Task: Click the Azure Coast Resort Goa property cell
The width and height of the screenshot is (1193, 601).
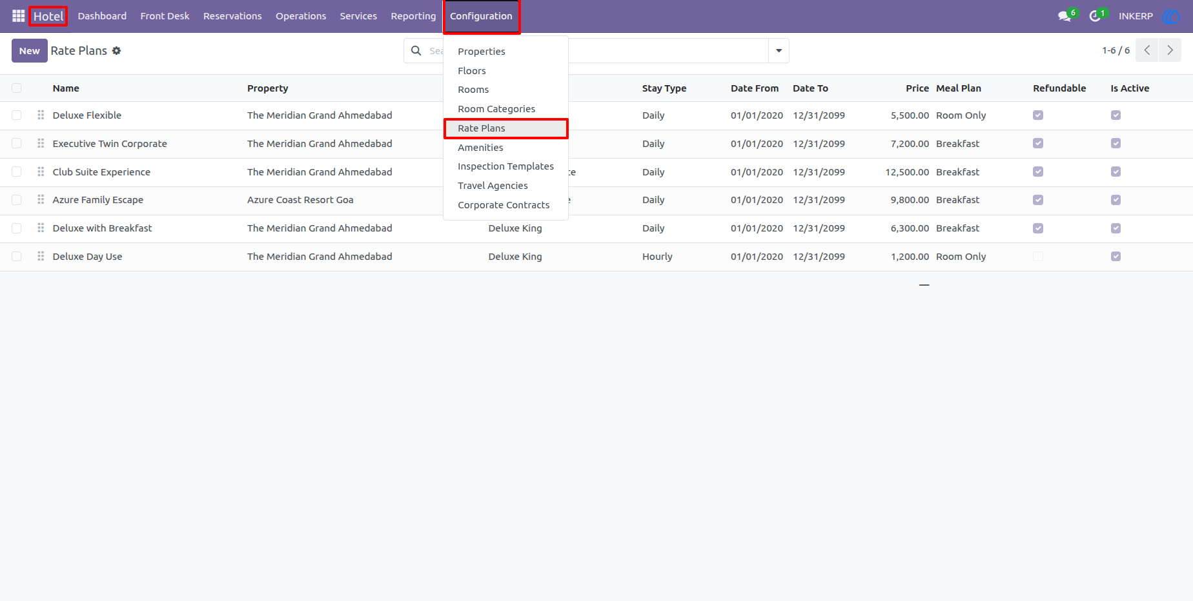Action: click(x=300, y=200)
